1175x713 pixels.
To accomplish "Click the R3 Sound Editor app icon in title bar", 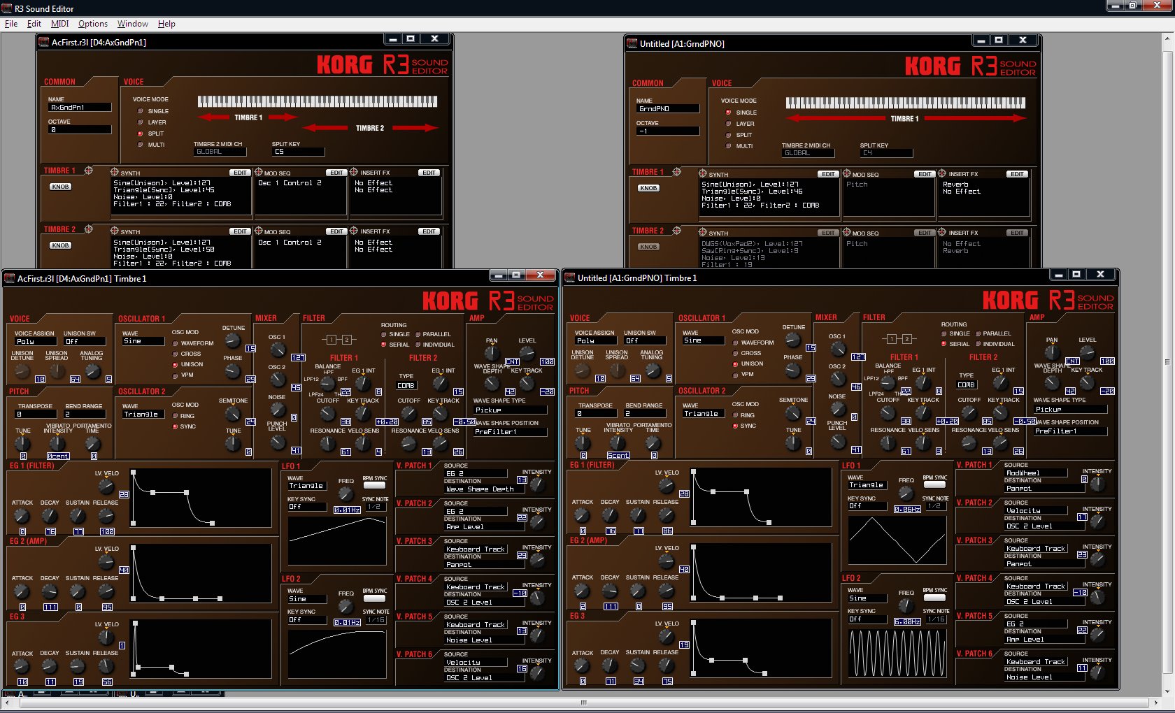I will [7, 8].
